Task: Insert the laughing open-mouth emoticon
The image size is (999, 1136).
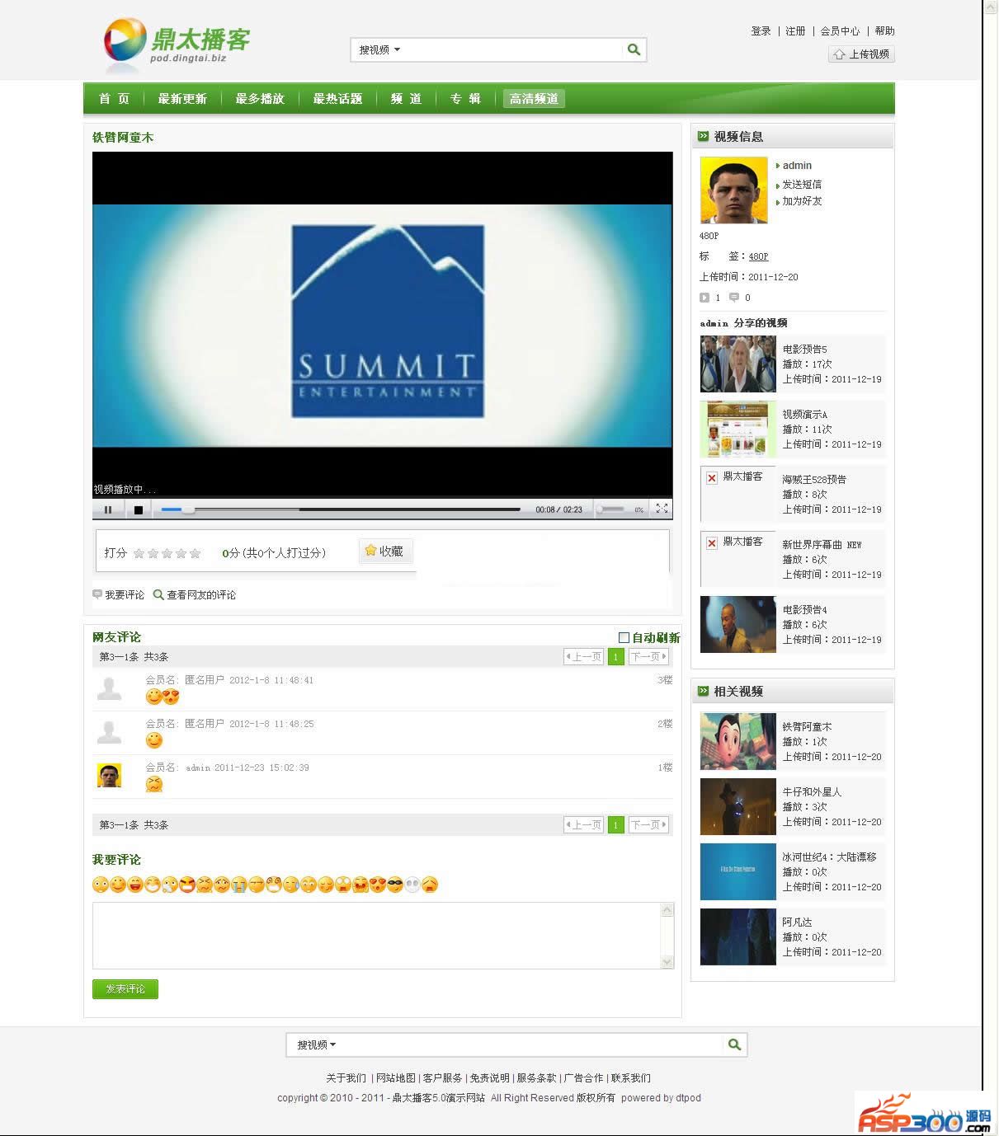Action: click(x=135, y=885)
